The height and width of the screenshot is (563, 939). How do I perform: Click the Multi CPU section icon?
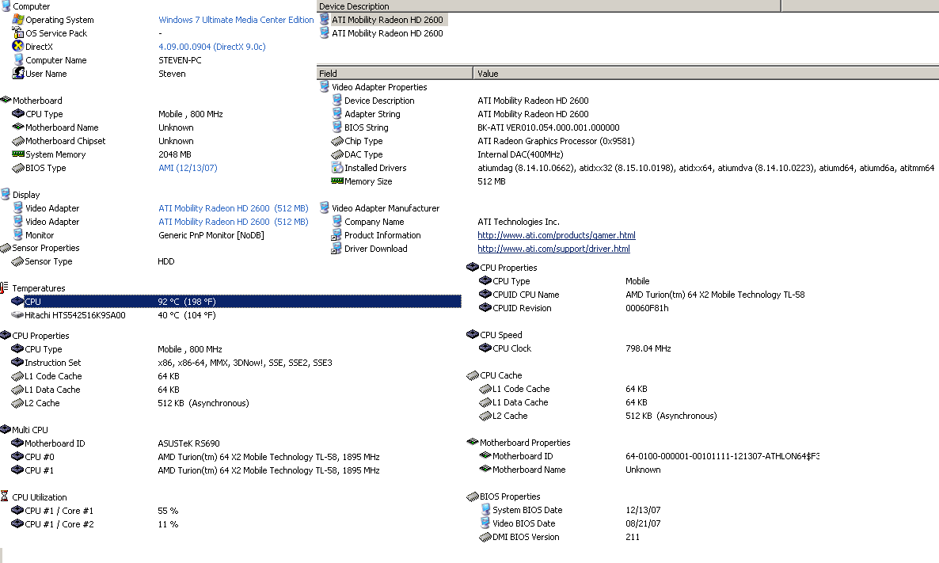(6, 429)
